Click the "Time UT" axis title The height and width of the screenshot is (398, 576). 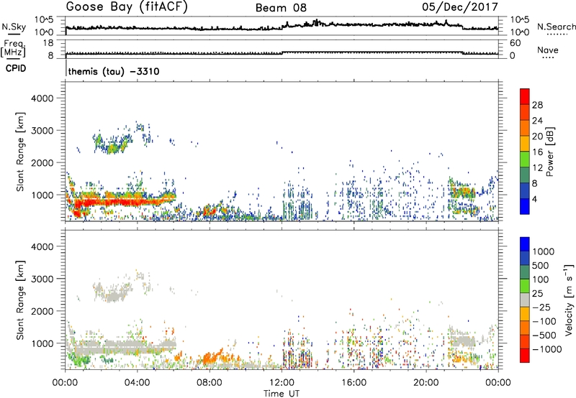[x=282, y=394]
